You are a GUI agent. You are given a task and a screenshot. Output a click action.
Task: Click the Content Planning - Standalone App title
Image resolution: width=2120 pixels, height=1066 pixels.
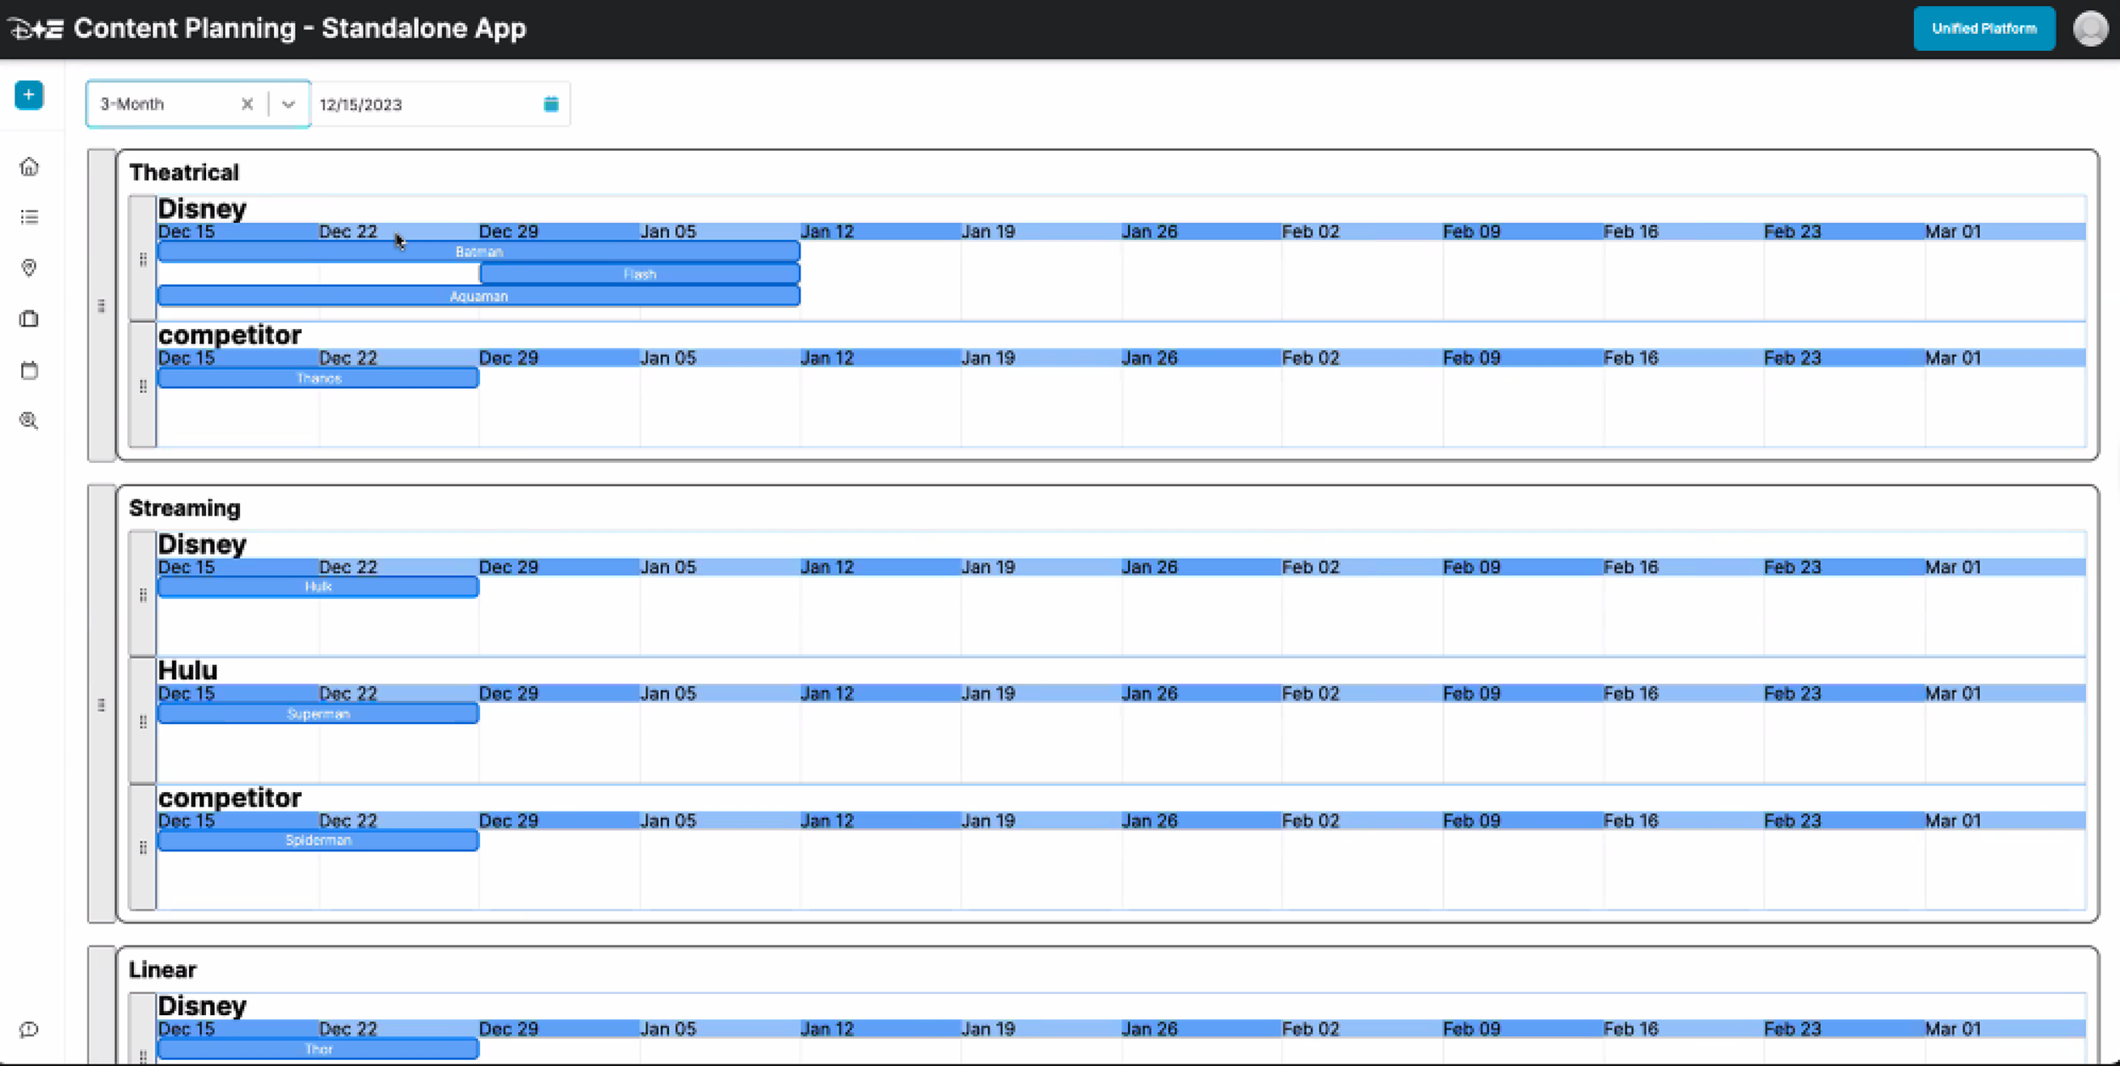300,29
